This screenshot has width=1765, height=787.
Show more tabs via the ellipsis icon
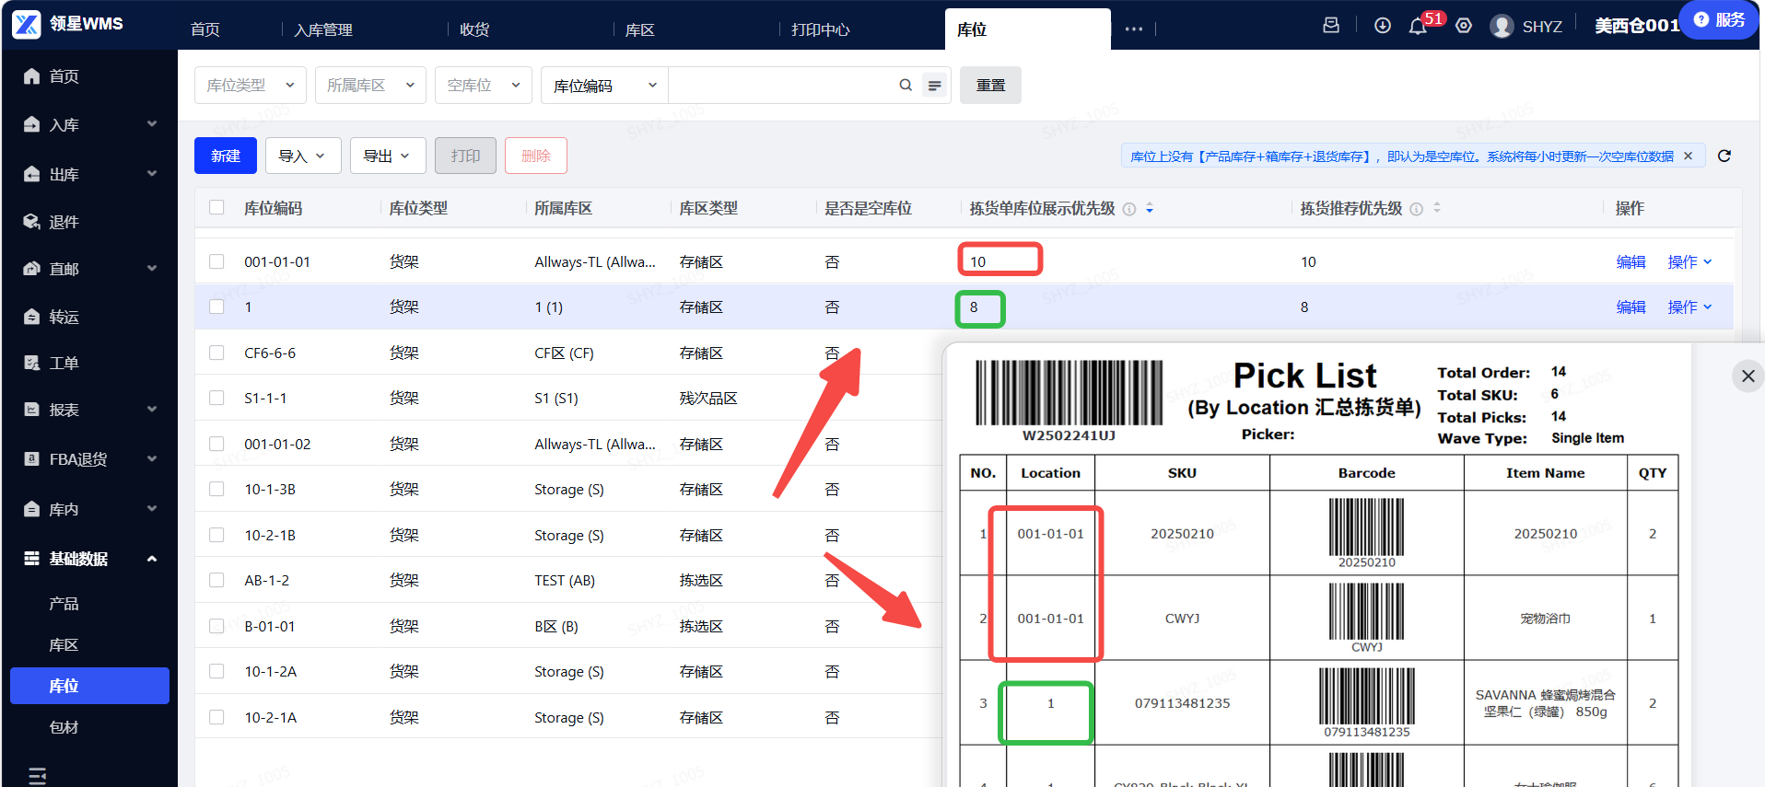point(1134,29)
